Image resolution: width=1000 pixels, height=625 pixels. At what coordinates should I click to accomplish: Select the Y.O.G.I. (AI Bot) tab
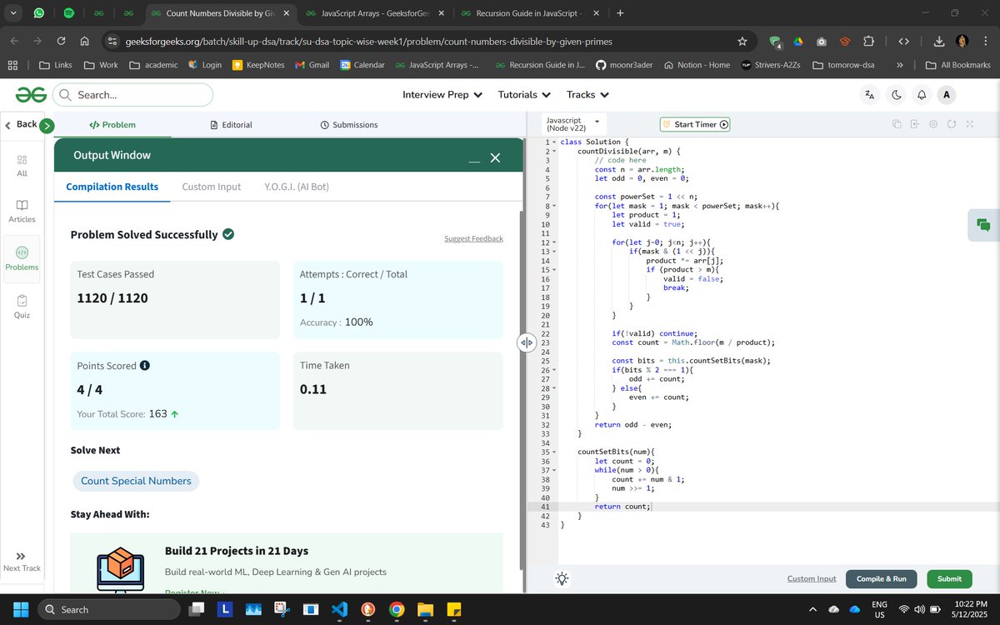tap(297, 187)
